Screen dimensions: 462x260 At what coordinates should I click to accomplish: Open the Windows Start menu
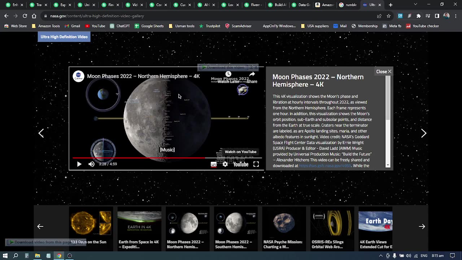point(5,256)
